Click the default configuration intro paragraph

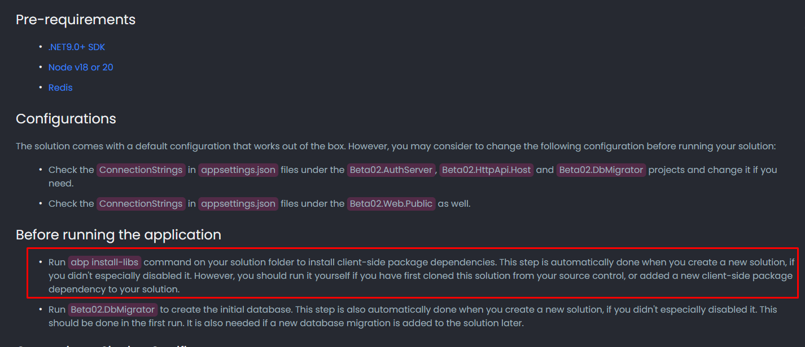tap(395, 146)
